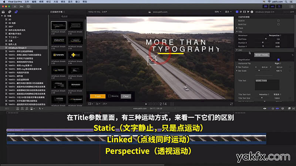
Task: Open the text inspector lines icon
Action: 241,12
